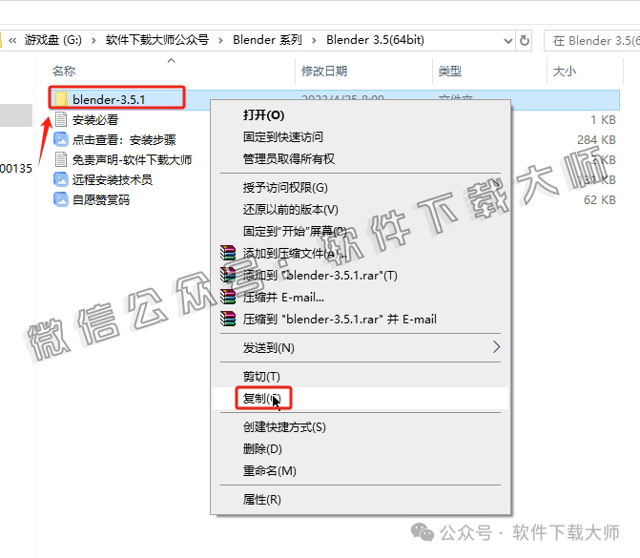Open the 发送到(N) menu entry
This screenshot has width=640, height=558.
269,348
